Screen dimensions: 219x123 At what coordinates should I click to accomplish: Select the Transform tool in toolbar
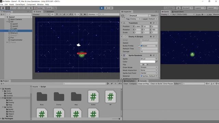click(x=26, y=8)
